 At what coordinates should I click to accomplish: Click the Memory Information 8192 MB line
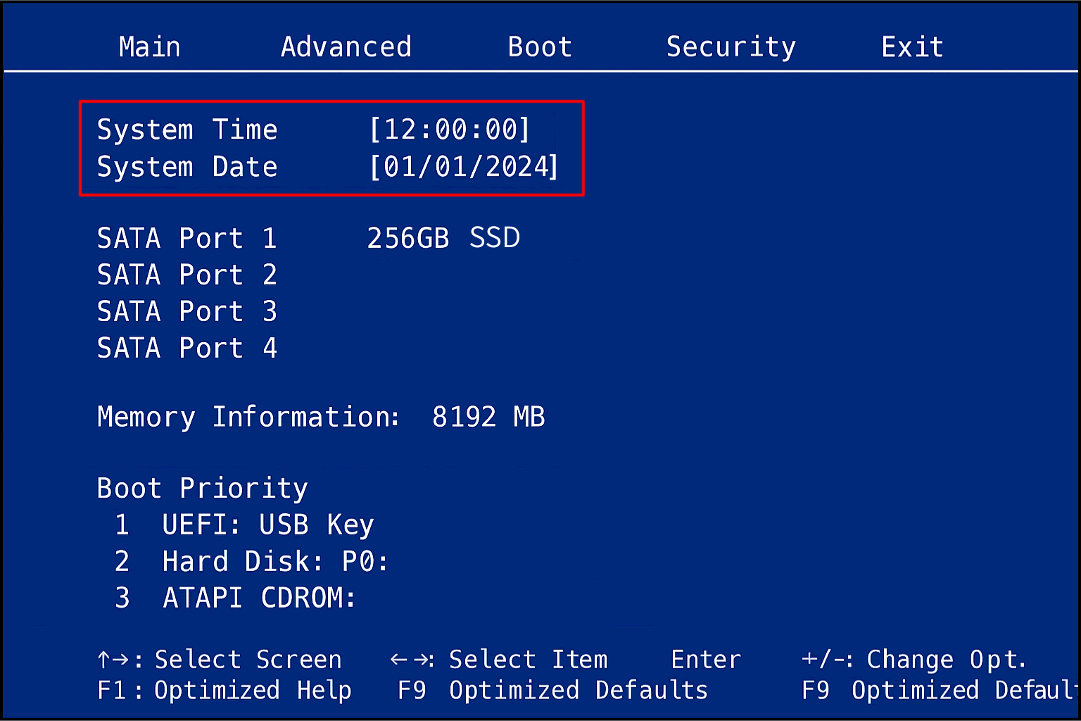321,417
